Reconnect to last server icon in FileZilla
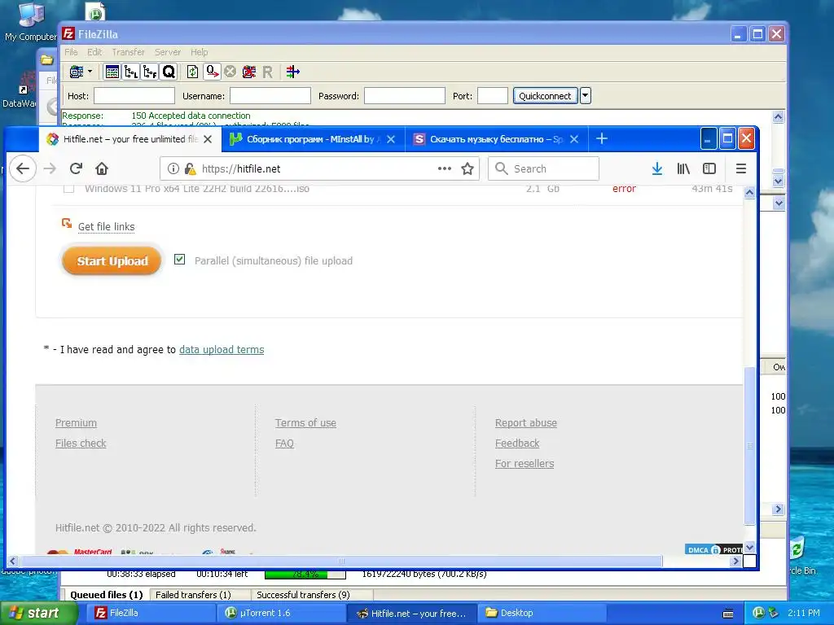This screenshot has width=834, height=625. (x=267, y=72)
